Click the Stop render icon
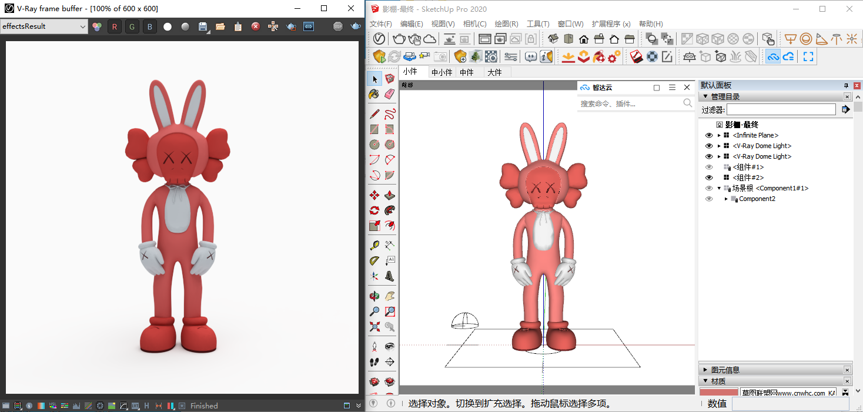863x412 pixels. tap(338, 26)
